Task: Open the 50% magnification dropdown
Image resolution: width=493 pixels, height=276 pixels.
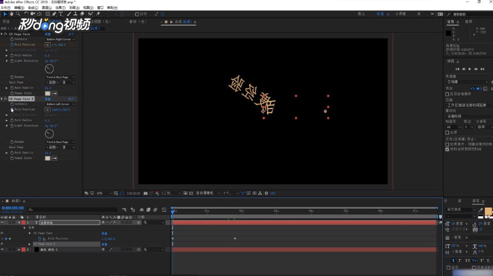Action: pyautogui.click(x=104, y=194)
